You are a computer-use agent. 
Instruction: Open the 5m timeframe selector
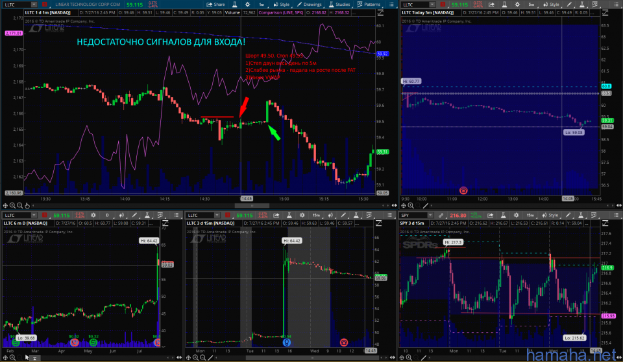(x=531, y=5)
